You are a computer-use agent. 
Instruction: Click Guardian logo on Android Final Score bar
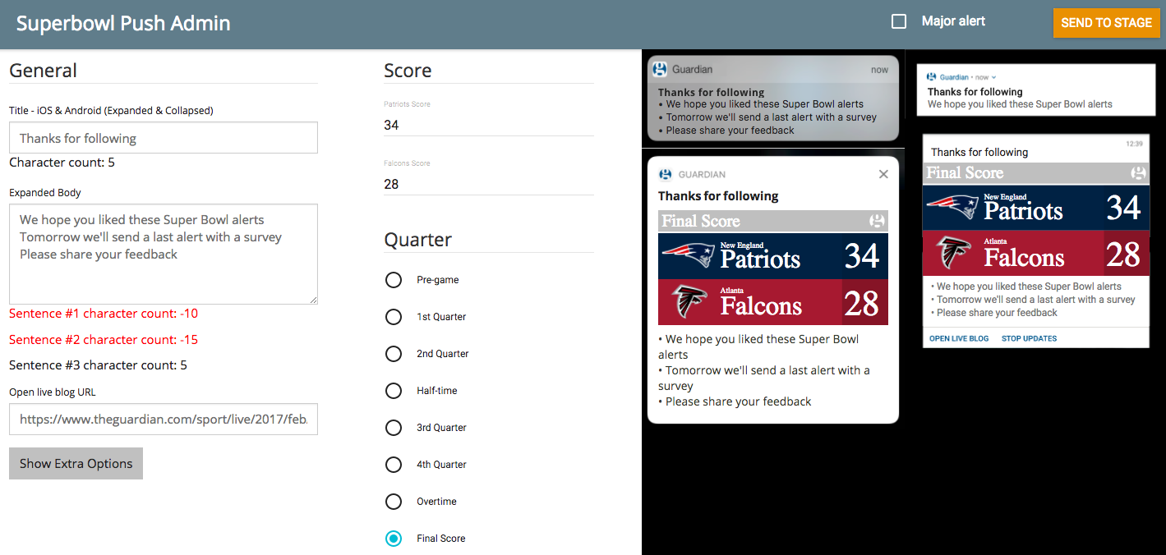[1139, 173]
